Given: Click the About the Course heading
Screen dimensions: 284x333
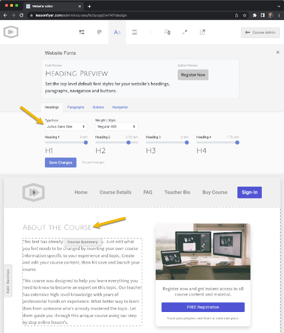Looking at the screenshot, I should (x=57, y=227).
